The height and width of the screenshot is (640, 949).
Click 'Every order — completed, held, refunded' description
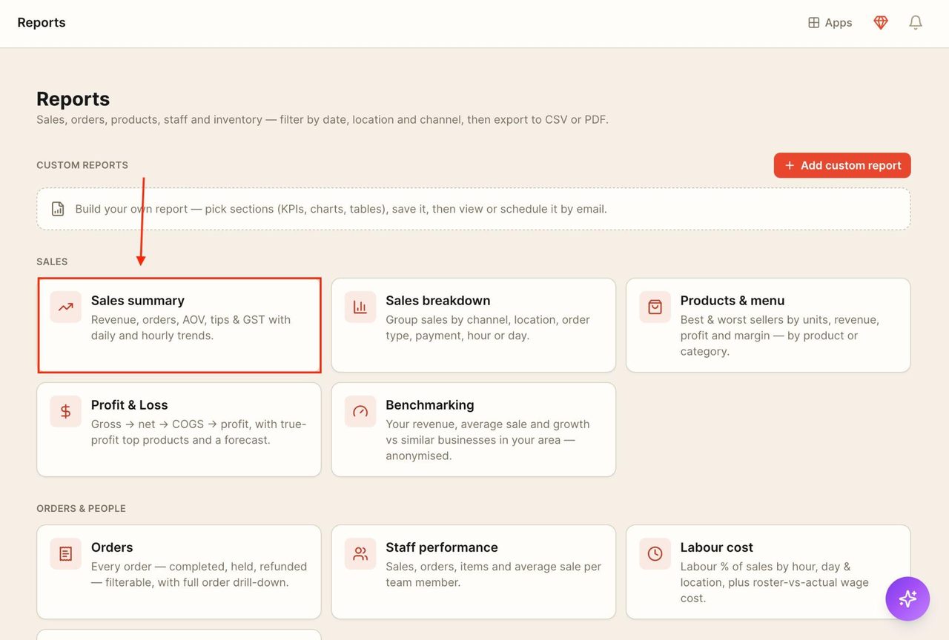[x=199, y=574]
